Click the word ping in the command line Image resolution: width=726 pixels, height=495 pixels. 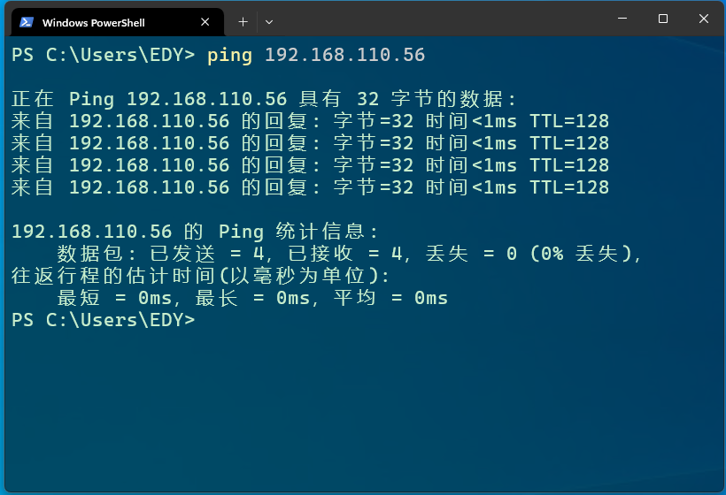point(229,55)
